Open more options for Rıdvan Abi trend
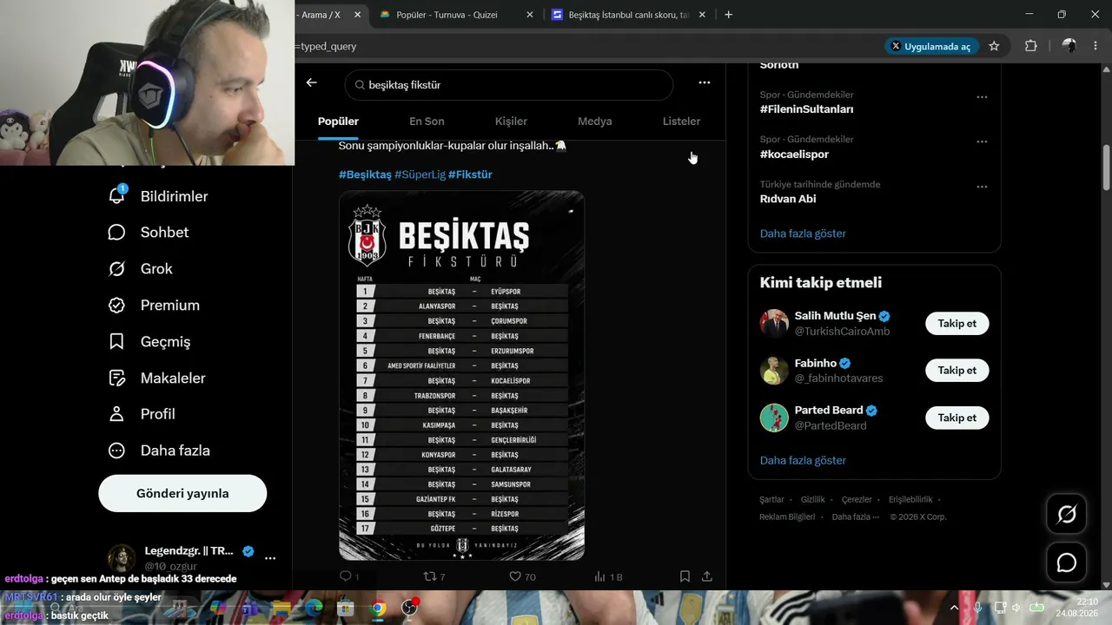1112x625 pixels. pyautogui.click(x=982, y=187)
